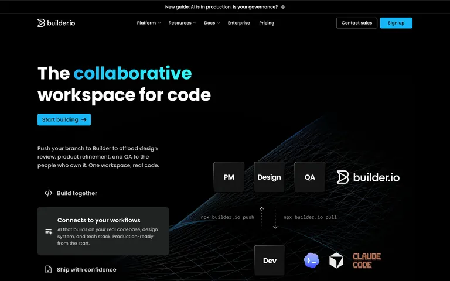450x281 pixels.
Task: Click the builder.io logo in the diagram
Action: pyautogui.click(x=368, y=177)
